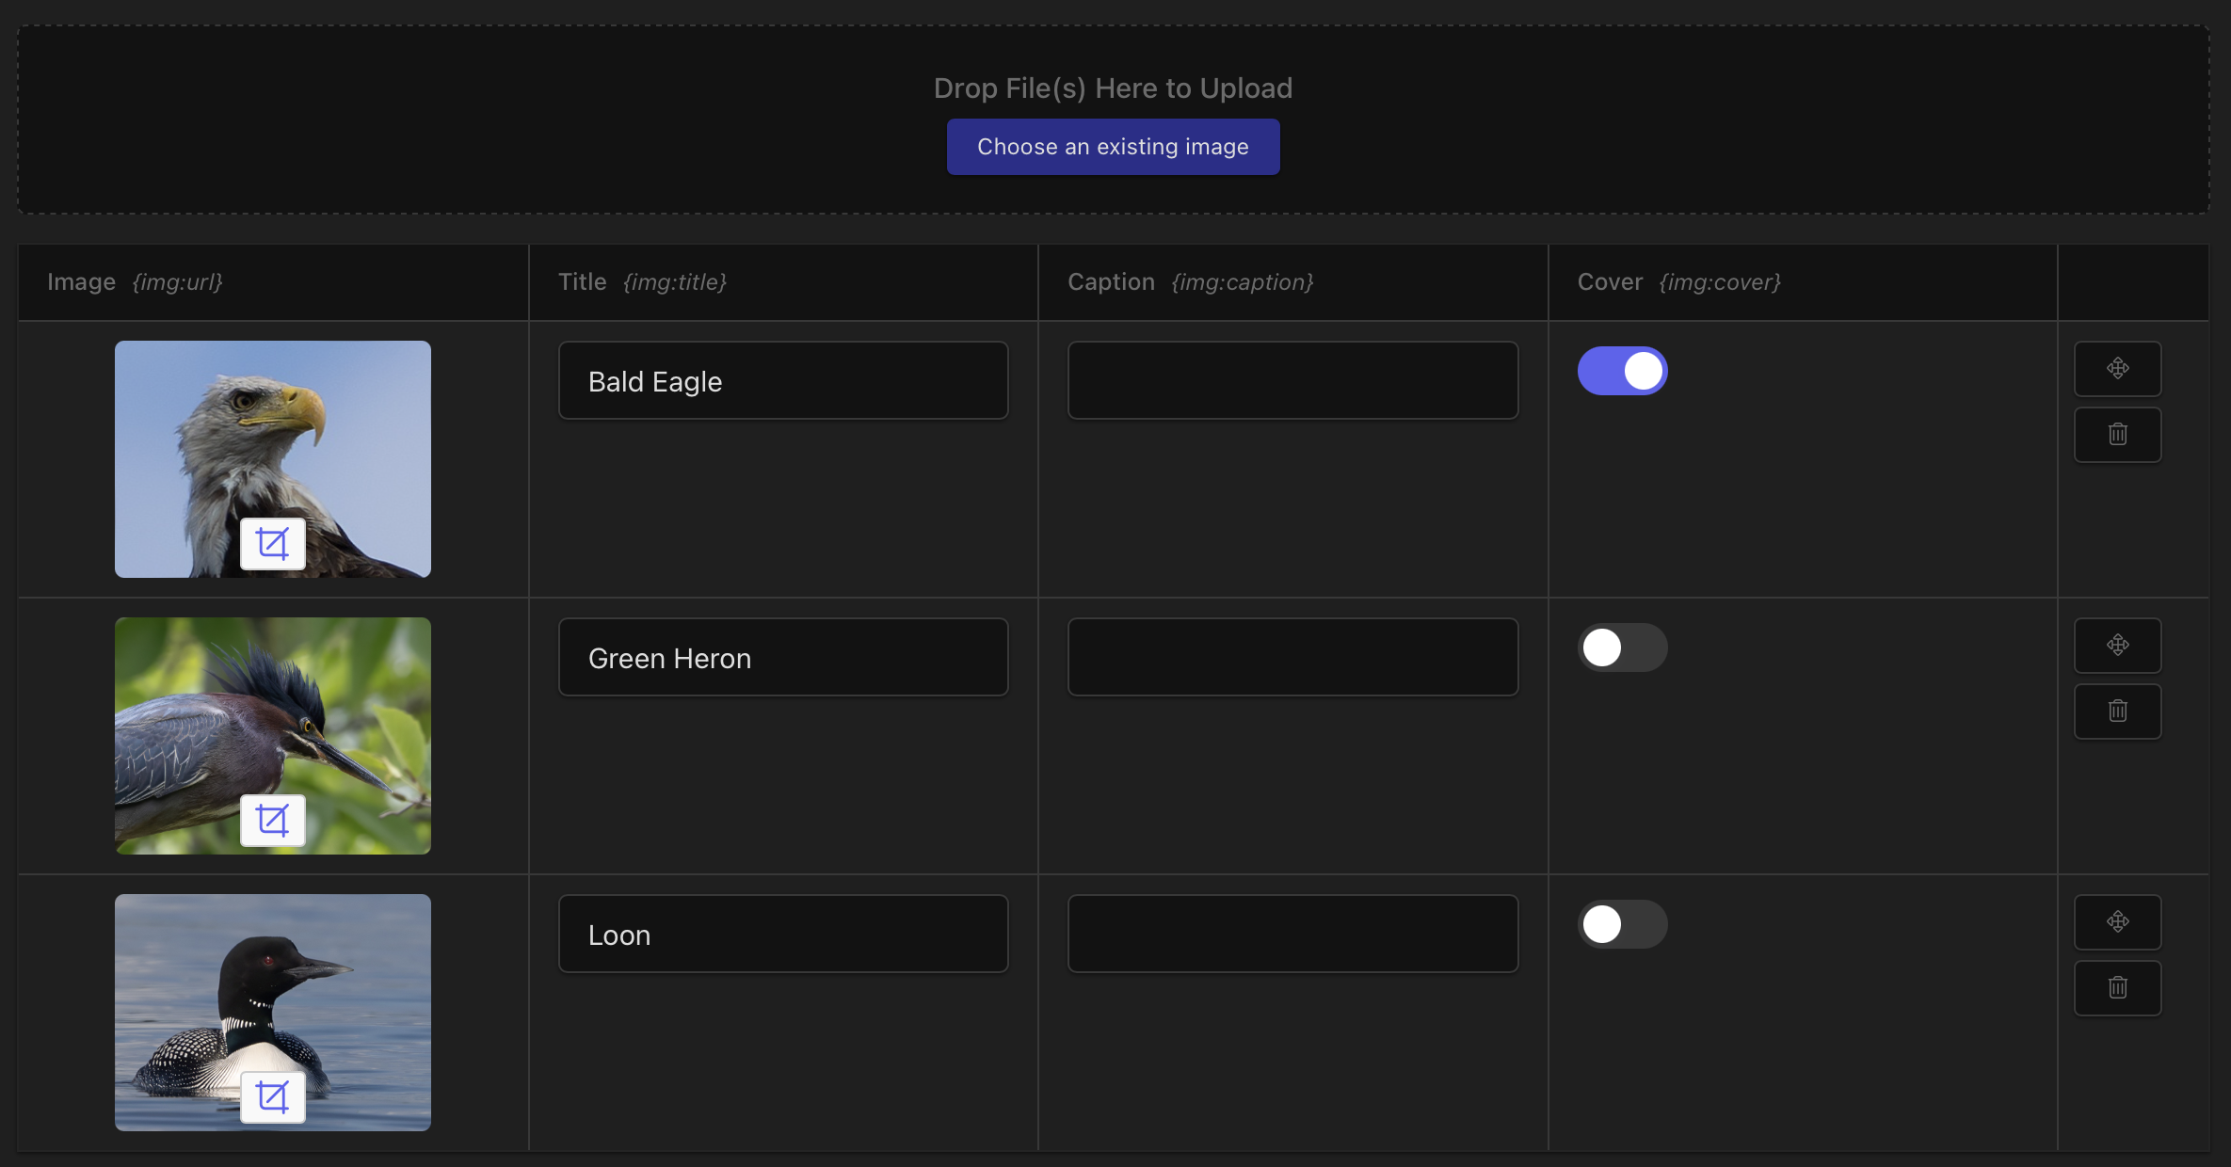Edit the Bald Eagle title field
The width and height of the screenshot is (2231, 1167).
click(783, 380)
